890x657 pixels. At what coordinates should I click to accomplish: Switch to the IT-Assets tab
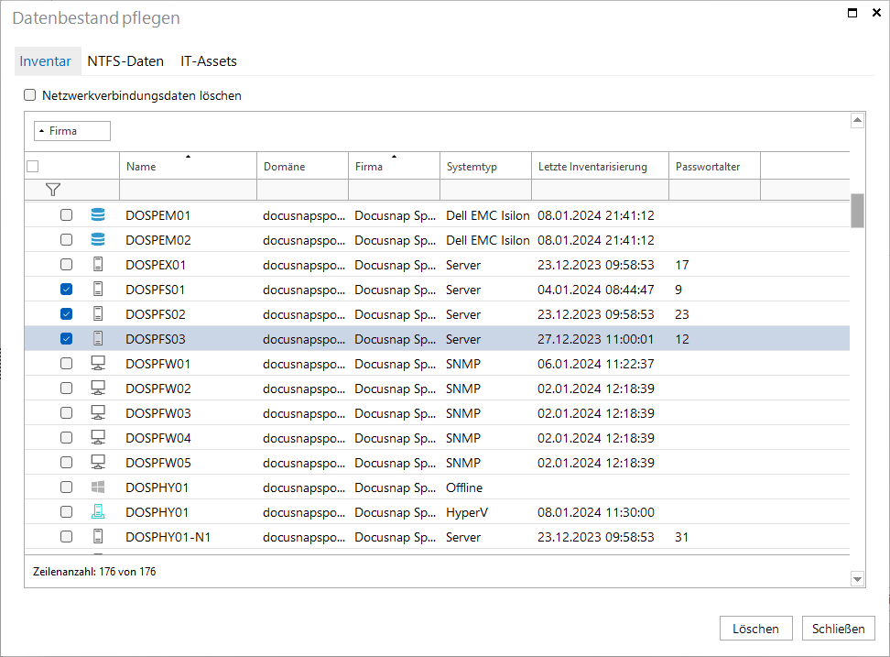(x=209, y=60)
